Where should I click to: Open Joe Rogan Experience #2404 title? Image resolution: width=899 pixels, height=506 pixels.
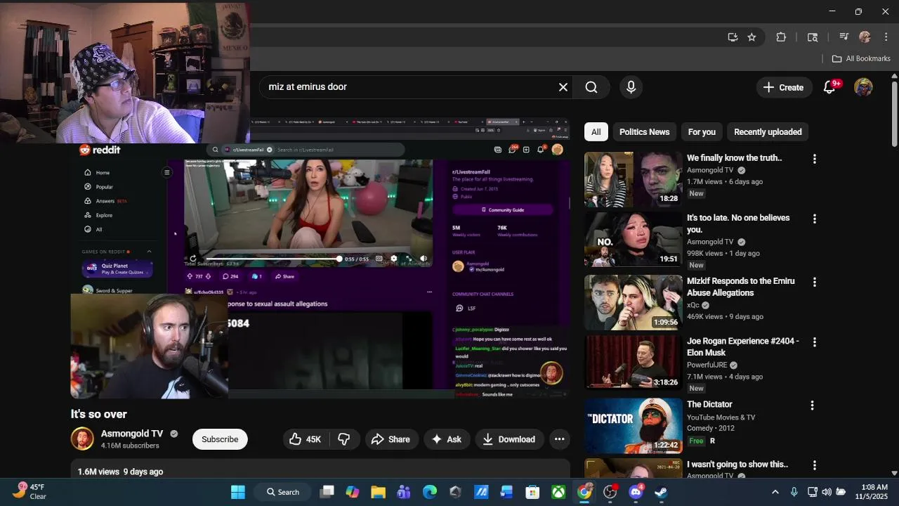[743, 346]
